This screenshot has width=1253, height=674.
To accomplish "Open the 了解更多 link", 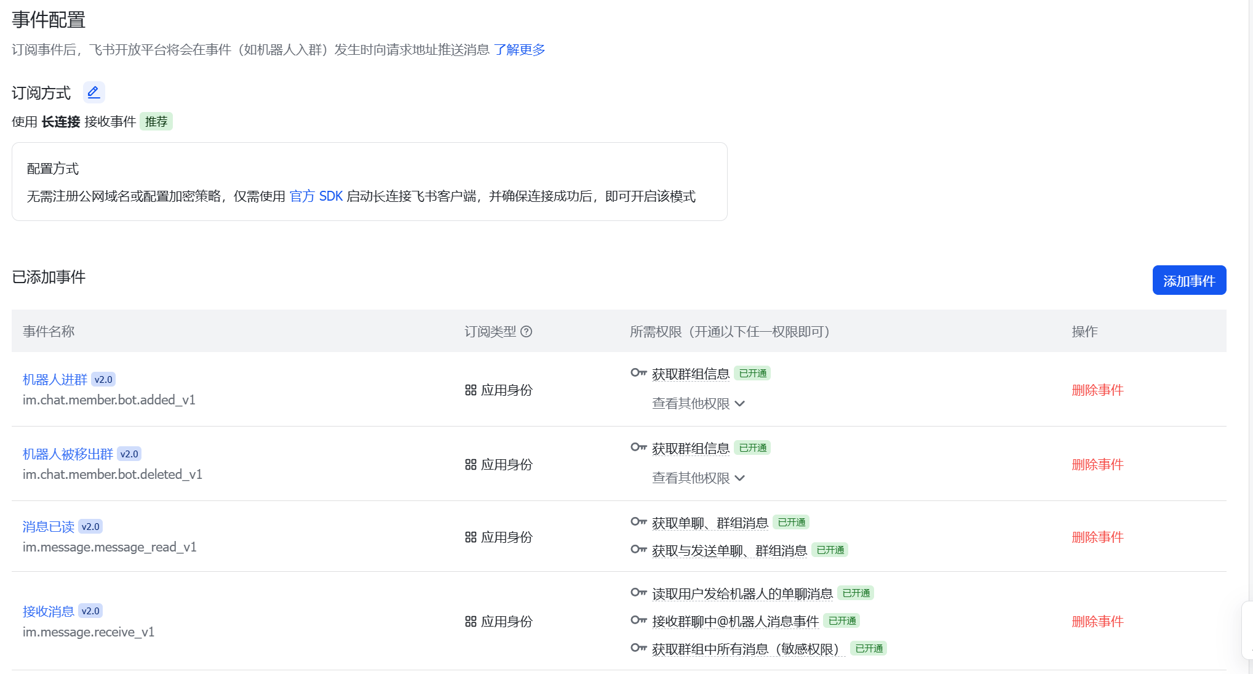I will pyautogui.click(x=519, y=50).
